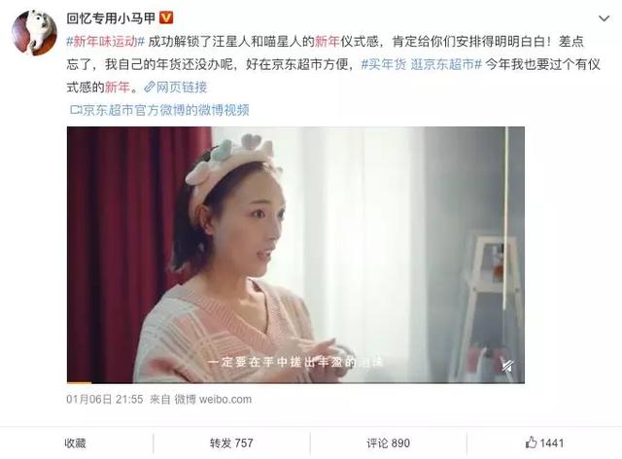This screenshot has width=622, height=459.
Task: Open the #新年味运动# hashtag
Action: (106, 41)
